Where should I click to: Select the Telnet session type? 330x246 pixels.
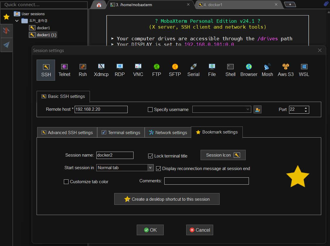(64, 70)
